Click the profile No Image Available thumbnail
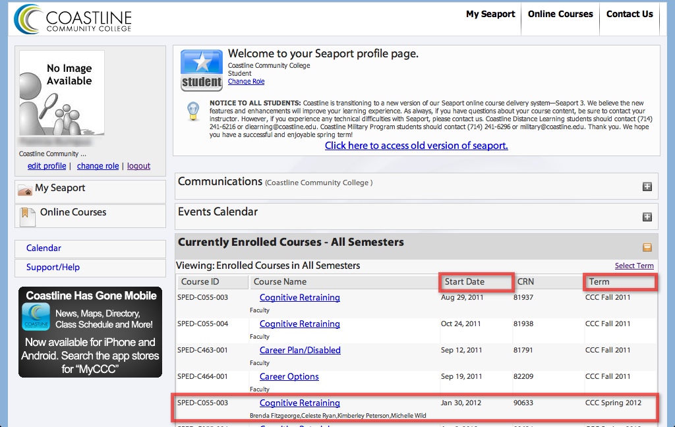The height and width of the screenshot is (427, 675). (x=61, y=93)
